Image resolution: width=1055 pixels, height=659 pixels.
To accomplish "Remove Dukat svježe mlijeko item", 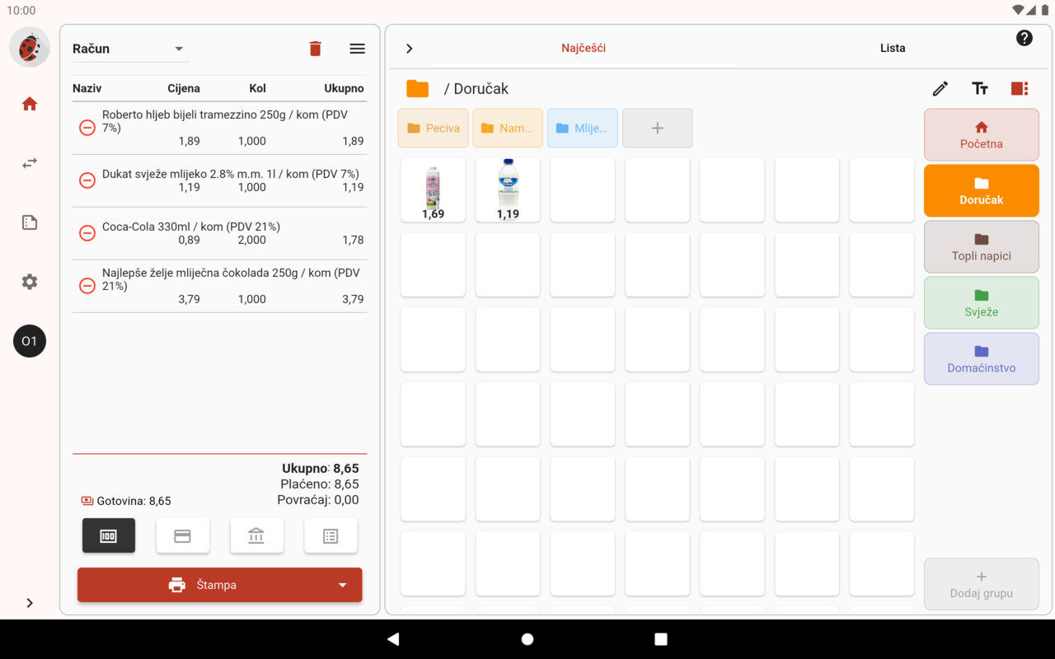I will click(x=87, y=180).
